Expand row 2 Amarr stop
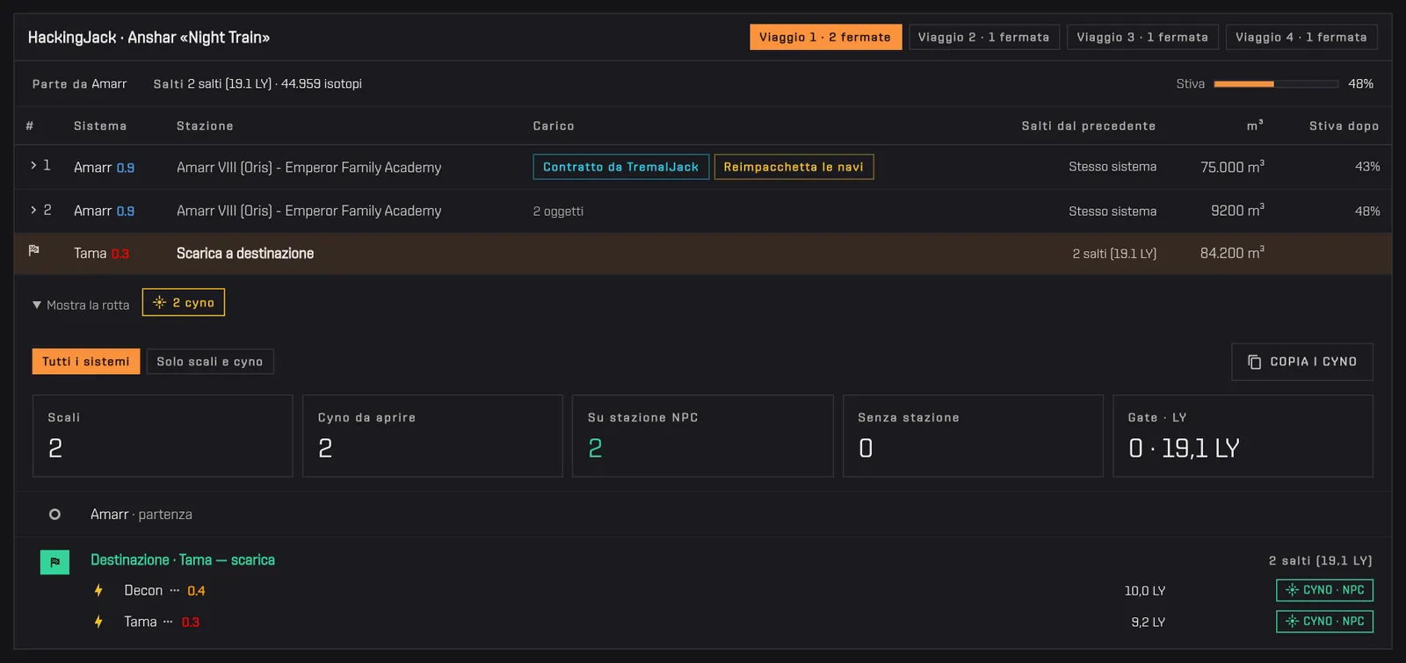This screenshot has width=1406, height=663. tap(33, 210)
